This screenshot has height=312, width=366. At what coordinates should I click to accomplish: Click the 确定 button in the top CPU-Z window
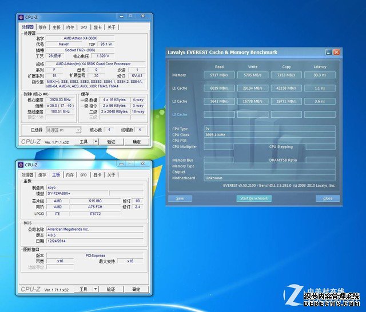(137, 142)
